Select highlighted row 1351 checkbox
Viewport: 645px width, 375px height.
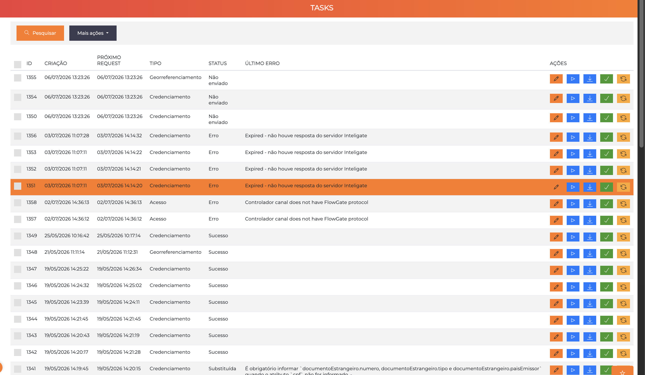click(x=18, y=186)
